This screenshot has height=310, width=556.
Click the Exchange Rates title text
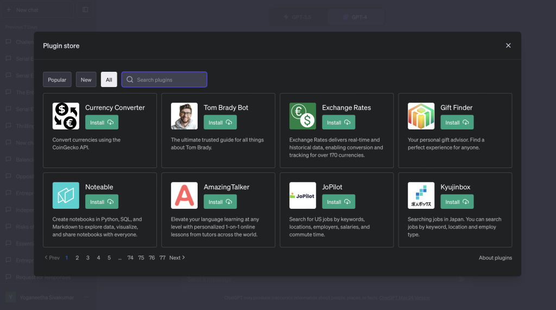(x=346, y=108)
